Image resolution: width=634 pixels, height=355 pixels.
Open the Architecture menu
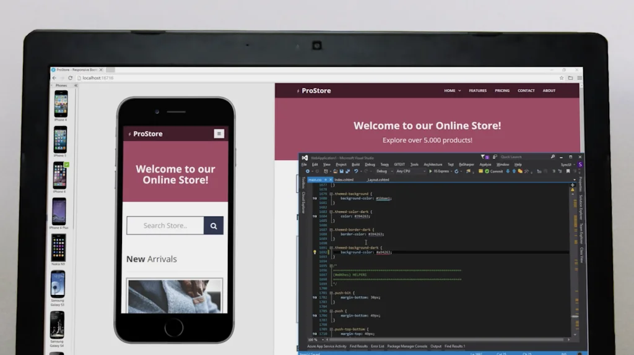[x=433, y=165]
